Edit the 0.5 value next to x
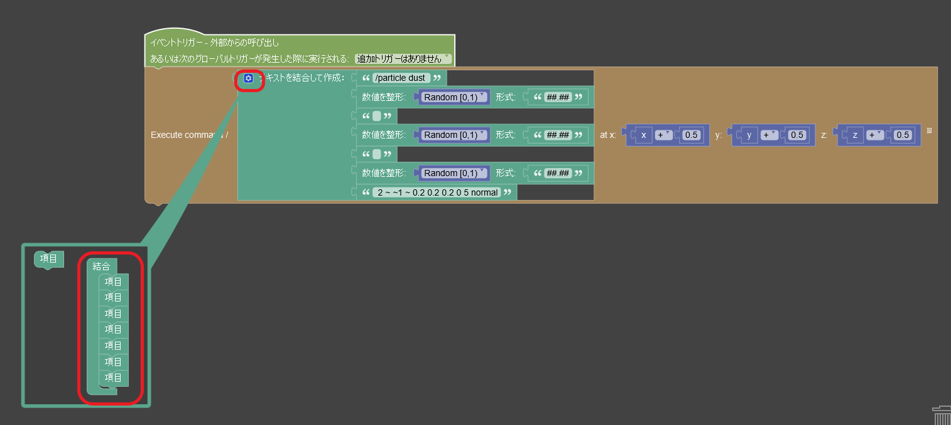The height and width of the screenshot is (425, 951). click(x=691, y=135)
